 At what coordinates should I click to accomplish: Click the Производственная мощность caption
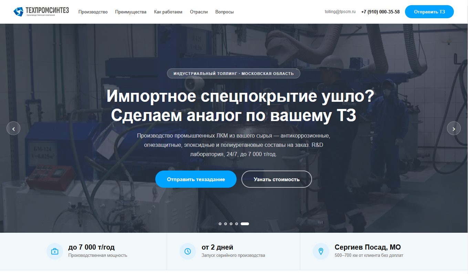click(x=98, y=255)
